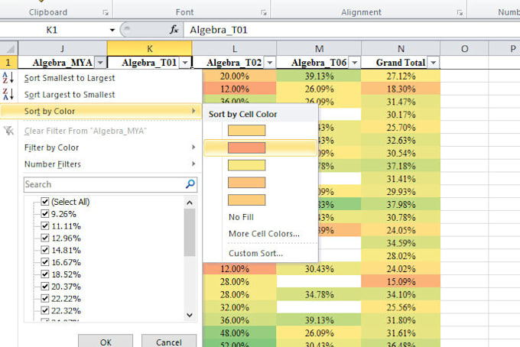Select column J header

click(x=63, y=49)
